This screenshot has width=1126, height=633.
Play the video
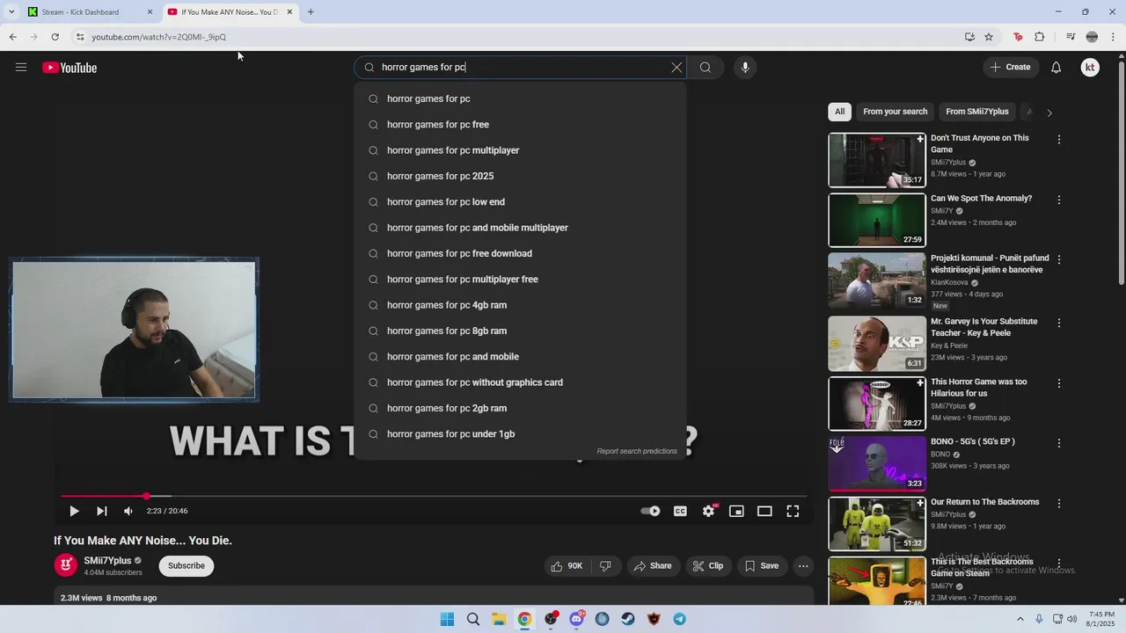(74, 511)
